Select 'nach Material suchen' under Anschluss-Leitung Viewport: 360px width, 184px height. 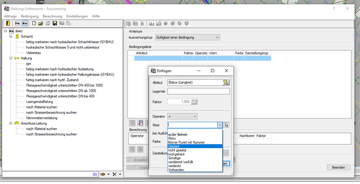[41, 129]
